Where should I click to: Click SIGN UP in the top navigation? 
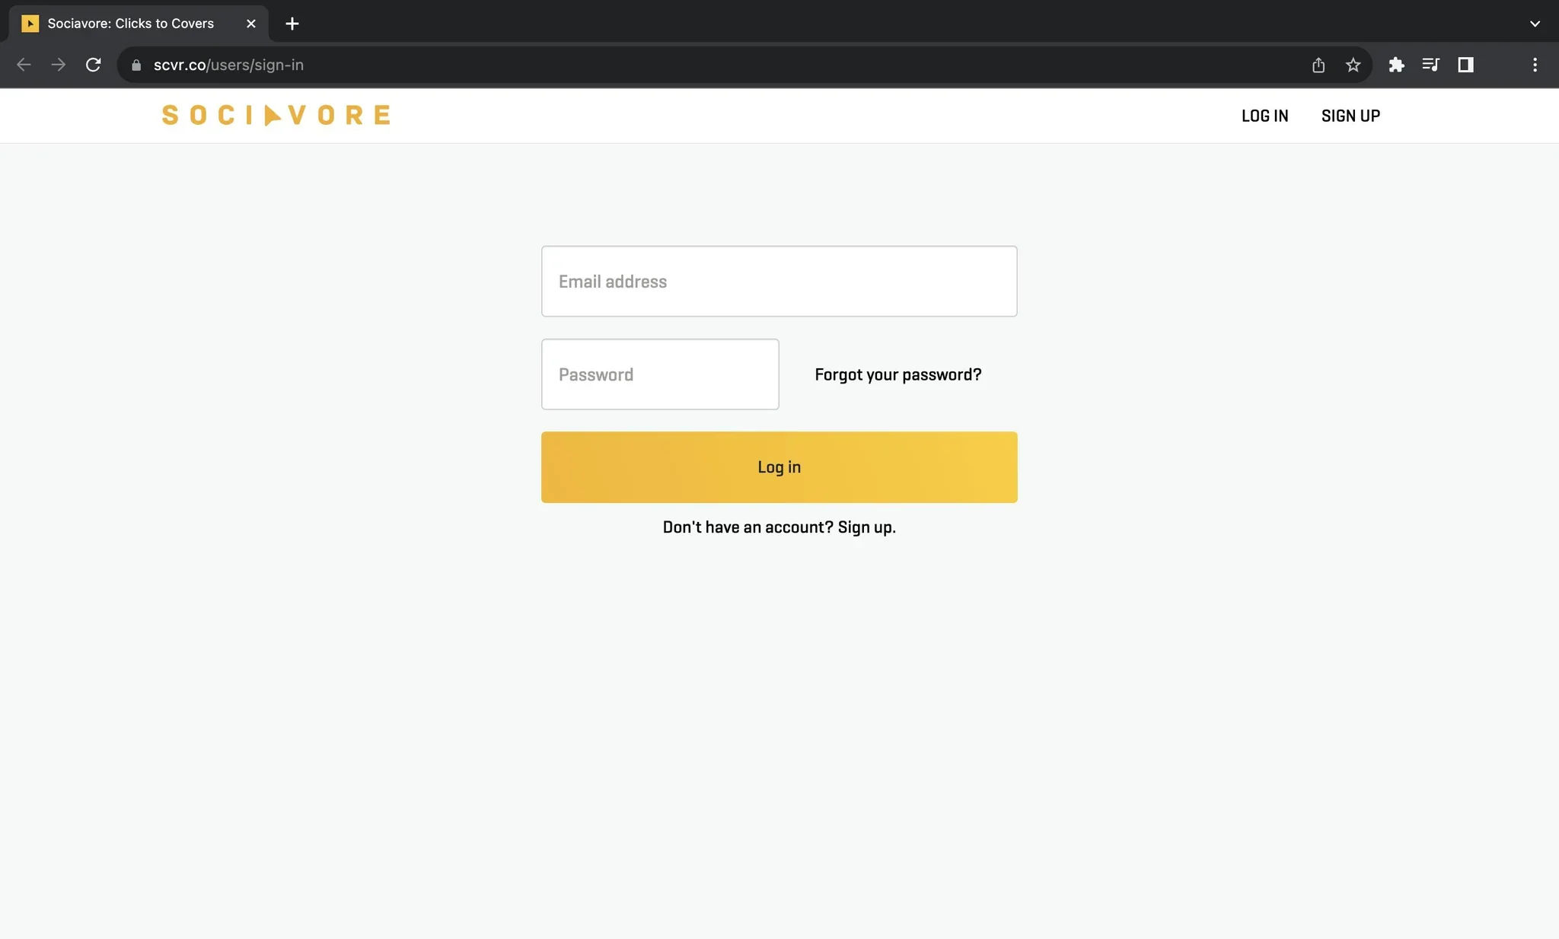(x=1350, y=116)
